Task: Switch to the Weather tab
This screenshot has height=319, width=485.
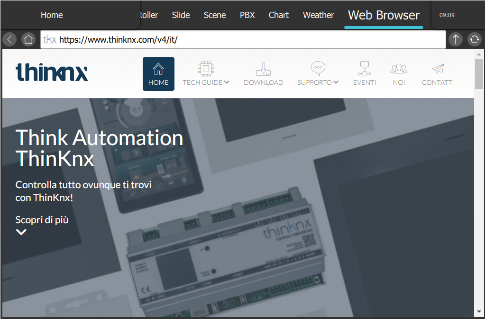Action: pos(318,15)
